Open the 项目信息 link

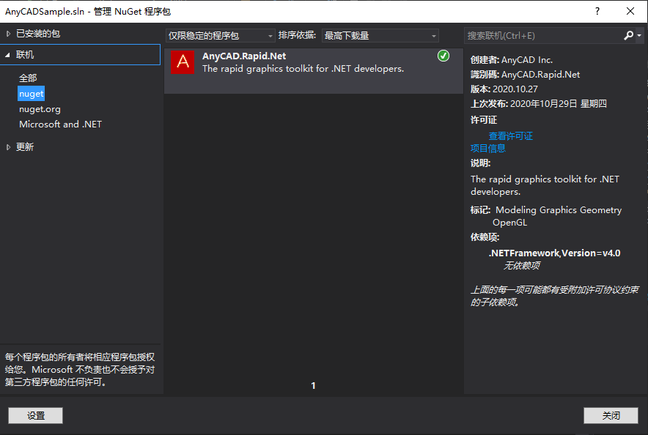click(487, 148)
